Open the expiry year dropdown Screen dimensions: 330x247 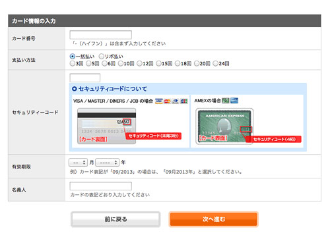tap(108, 163)
